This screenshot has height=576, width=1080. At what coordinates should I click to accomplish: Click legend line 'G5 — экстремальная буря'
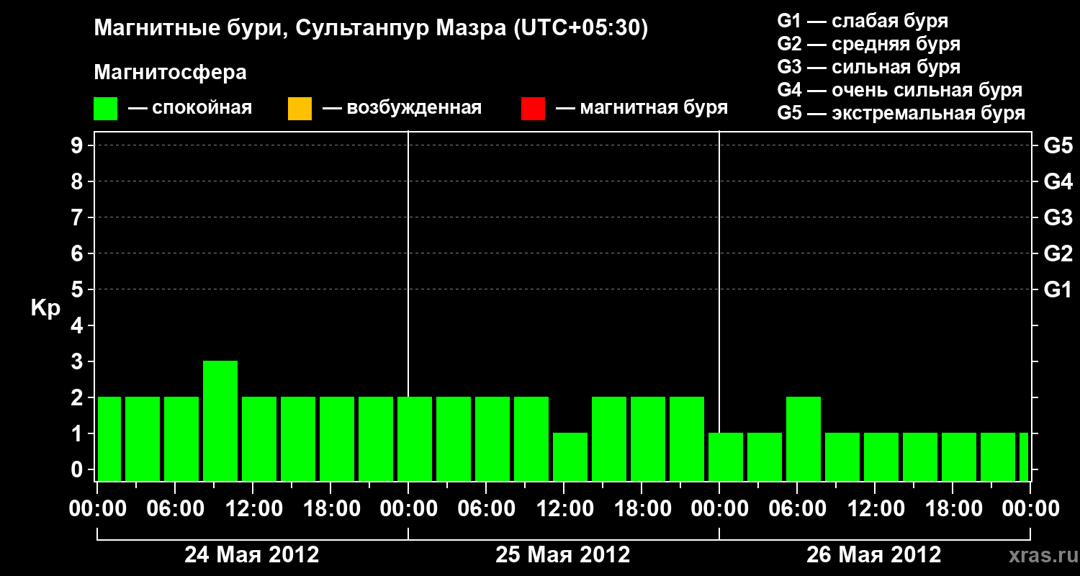pos(901,113)
